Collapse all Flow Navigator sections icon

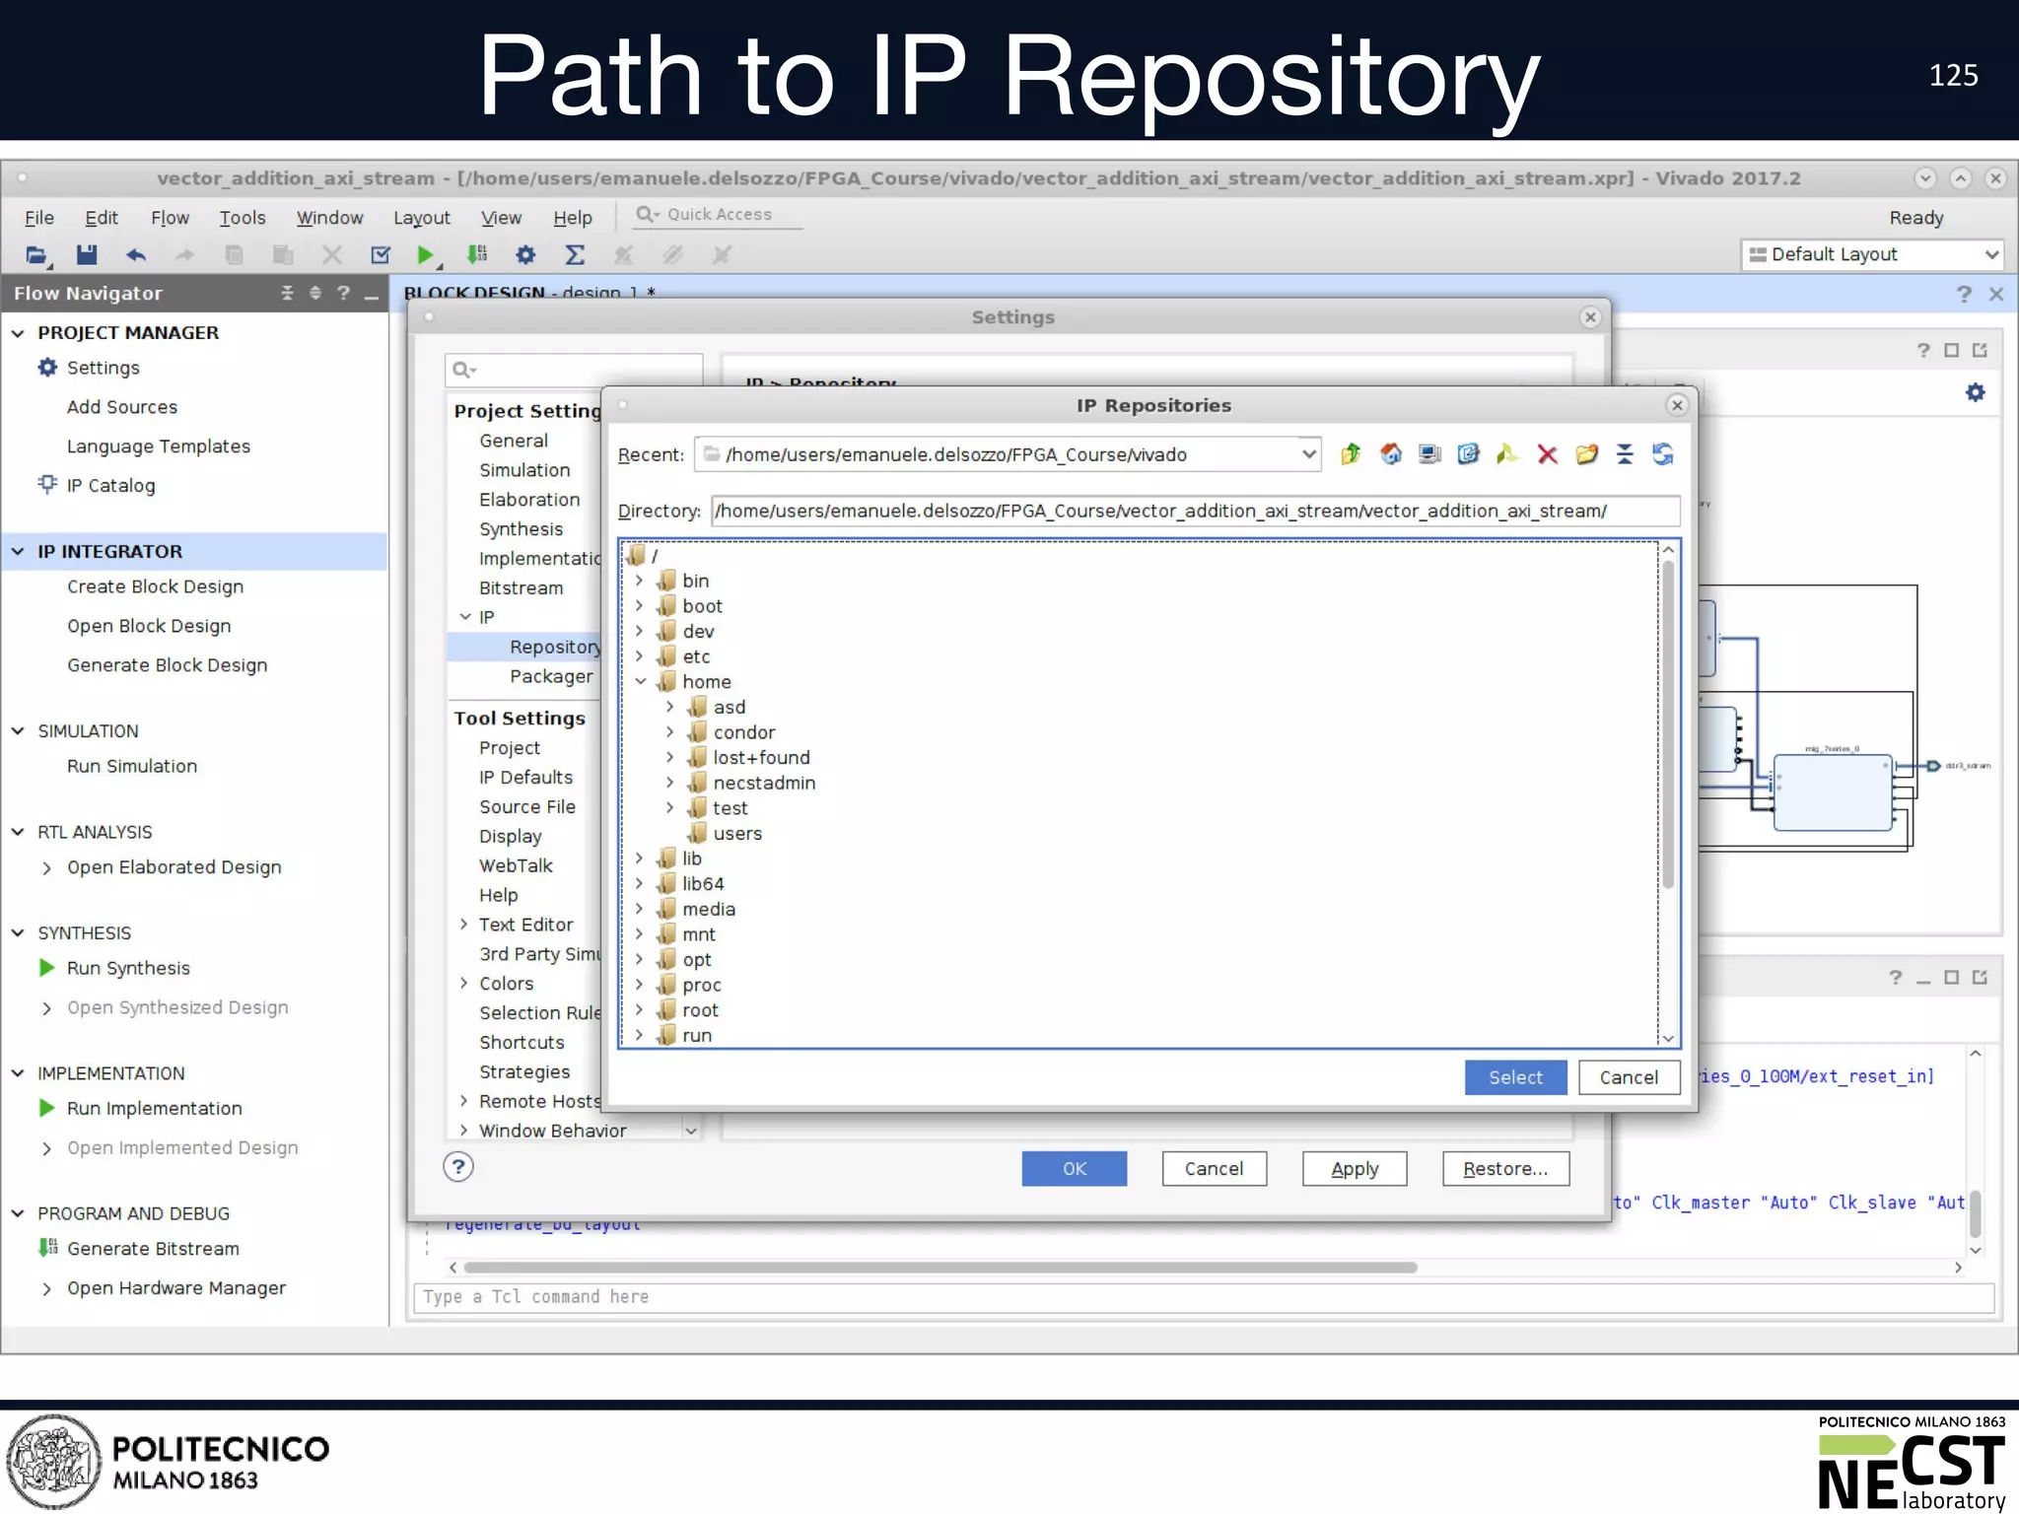[x=287, y=293]
